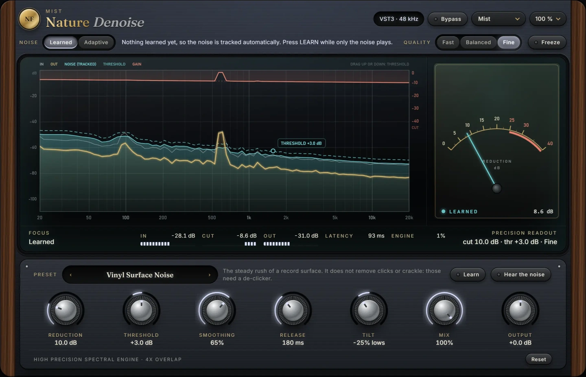586x377 pixels.
Task: Select Learned noise mode
Action: click(x=61, y=42)
